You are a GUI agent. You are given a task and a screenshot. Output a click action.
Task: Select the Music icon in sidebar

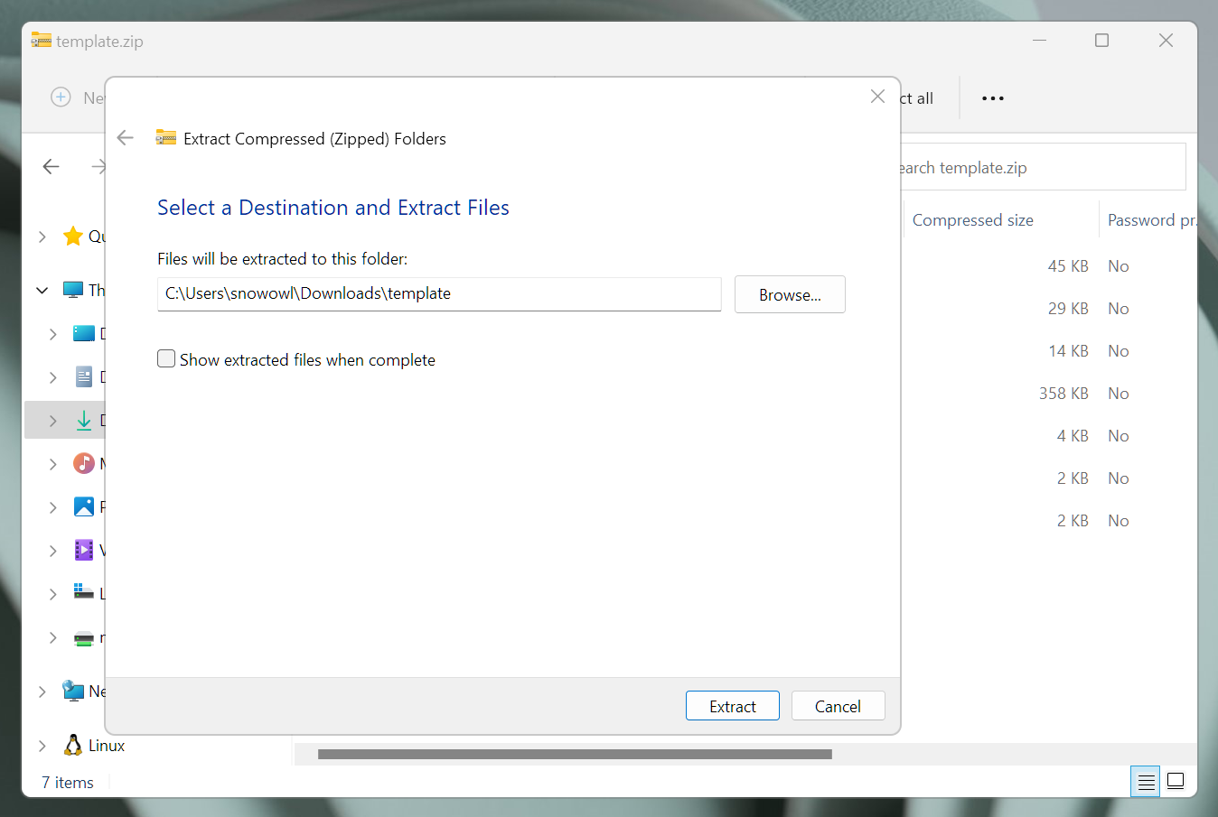click(x=84, y=464)
